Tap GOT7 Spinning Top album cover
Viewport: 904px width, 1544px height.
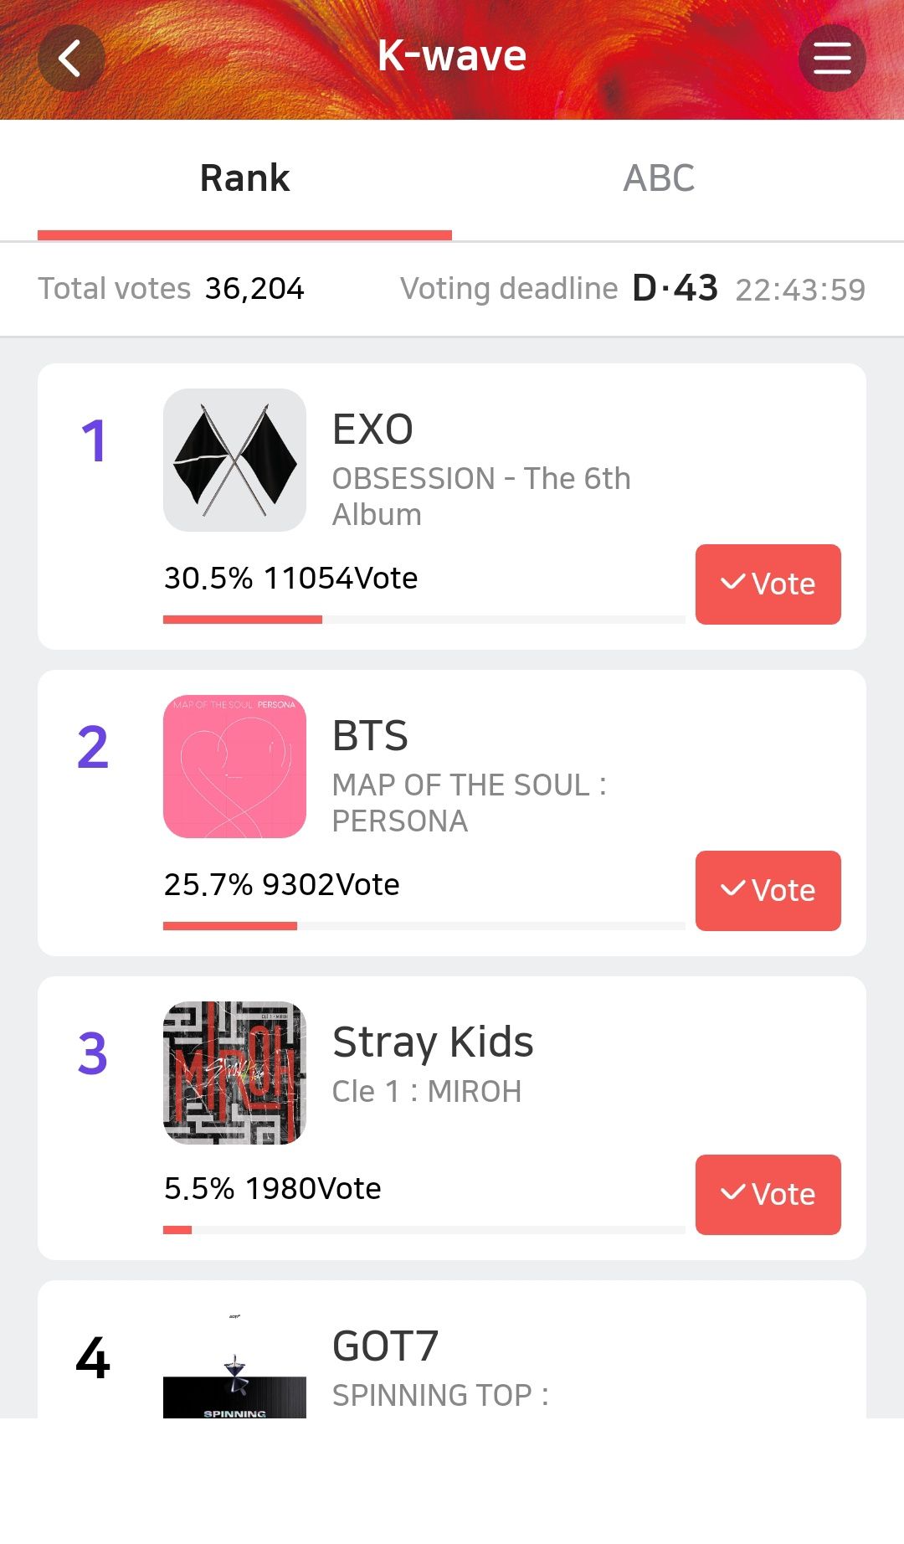234,1365
